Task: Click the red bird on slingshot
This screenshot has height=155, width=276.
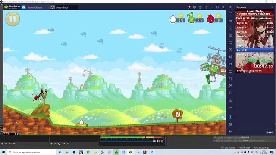Action: (37, 98)
